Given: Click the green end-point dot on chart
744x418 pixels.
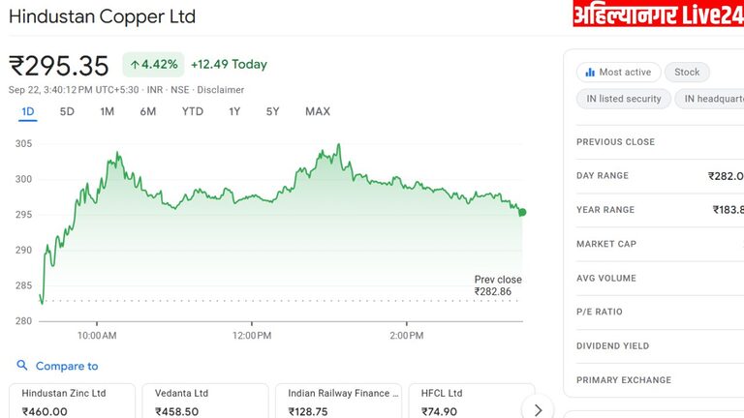Looking at the screenshot, I should (523, 212).
